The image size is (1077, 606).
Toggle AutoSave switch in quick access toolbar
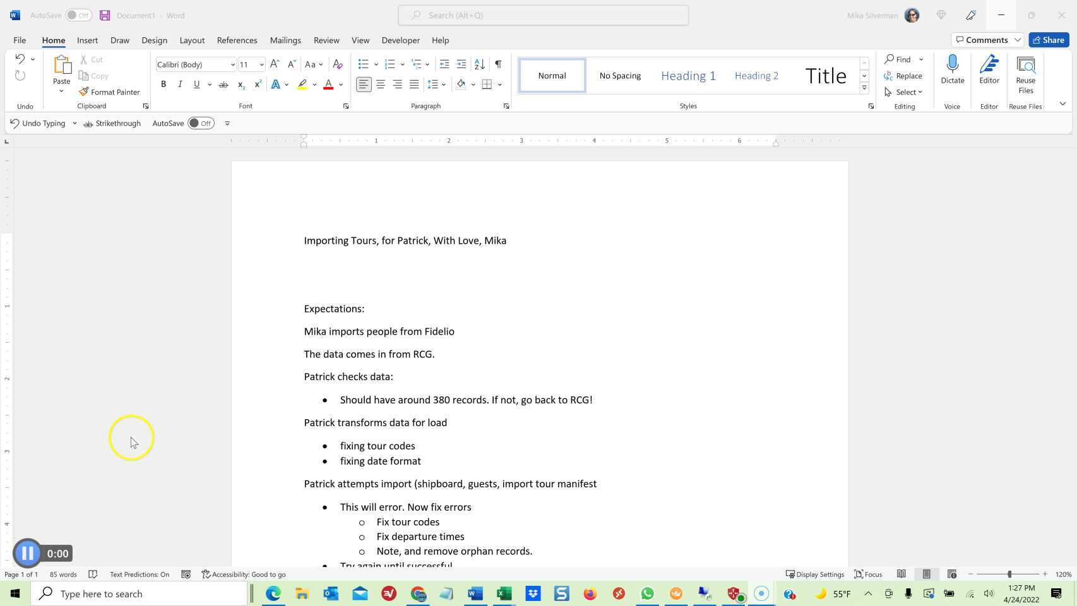click(x=201, y=124)
